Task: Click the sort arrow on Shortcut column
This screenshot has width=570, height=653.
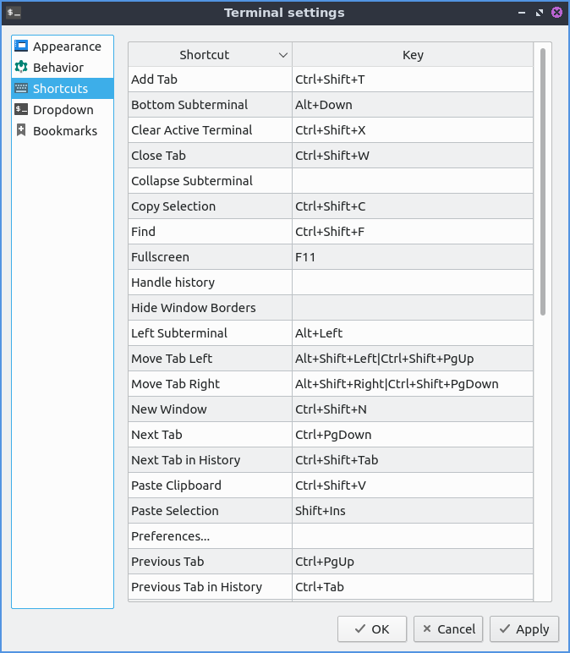Action: (283, 55)
